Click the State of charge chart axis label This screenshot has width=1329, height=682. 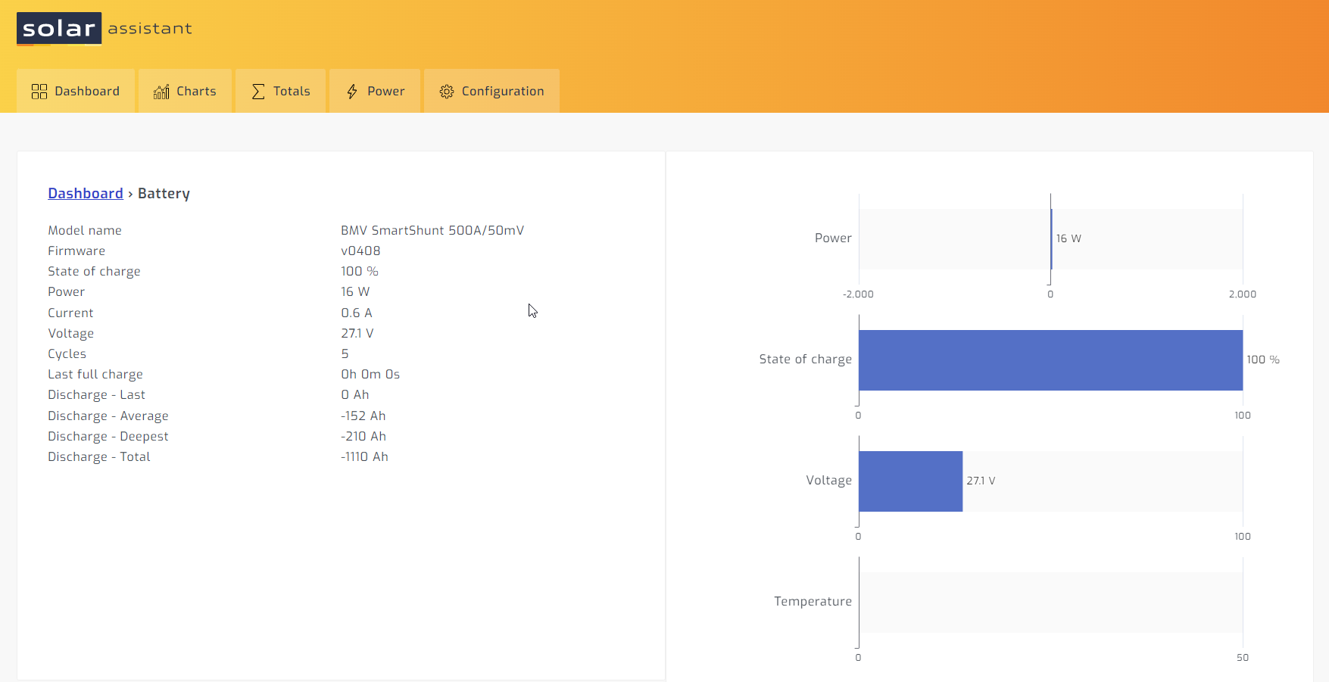[806, 359]
